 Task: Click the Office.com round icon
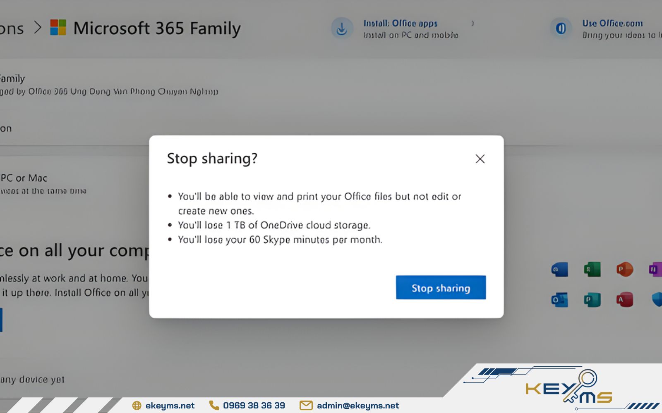[561, 28]
